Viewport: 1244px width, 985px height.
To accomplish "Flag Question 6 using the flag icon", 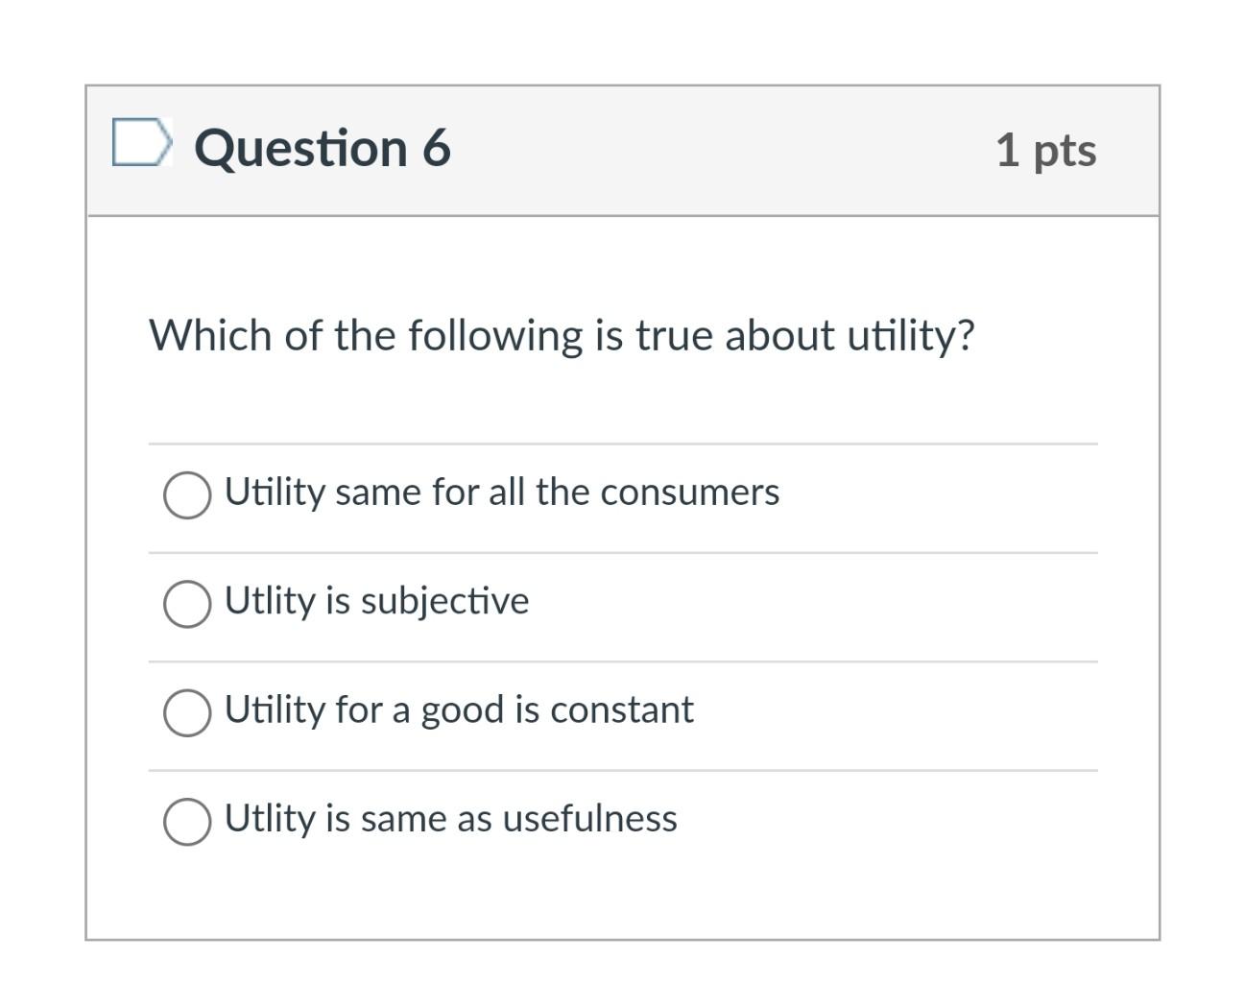I will pyautogui.click(x=142, y=142).
